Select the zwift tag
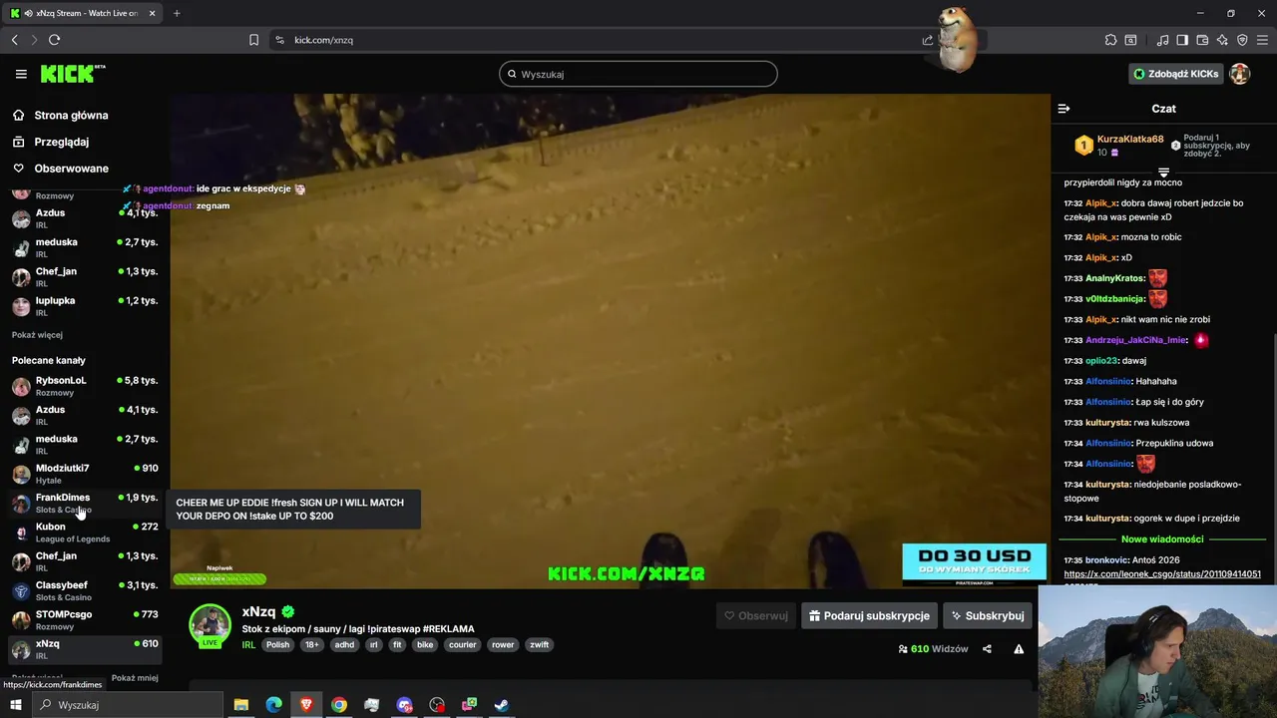Viewport: 1277px width, 718px height. click(539, 645)
